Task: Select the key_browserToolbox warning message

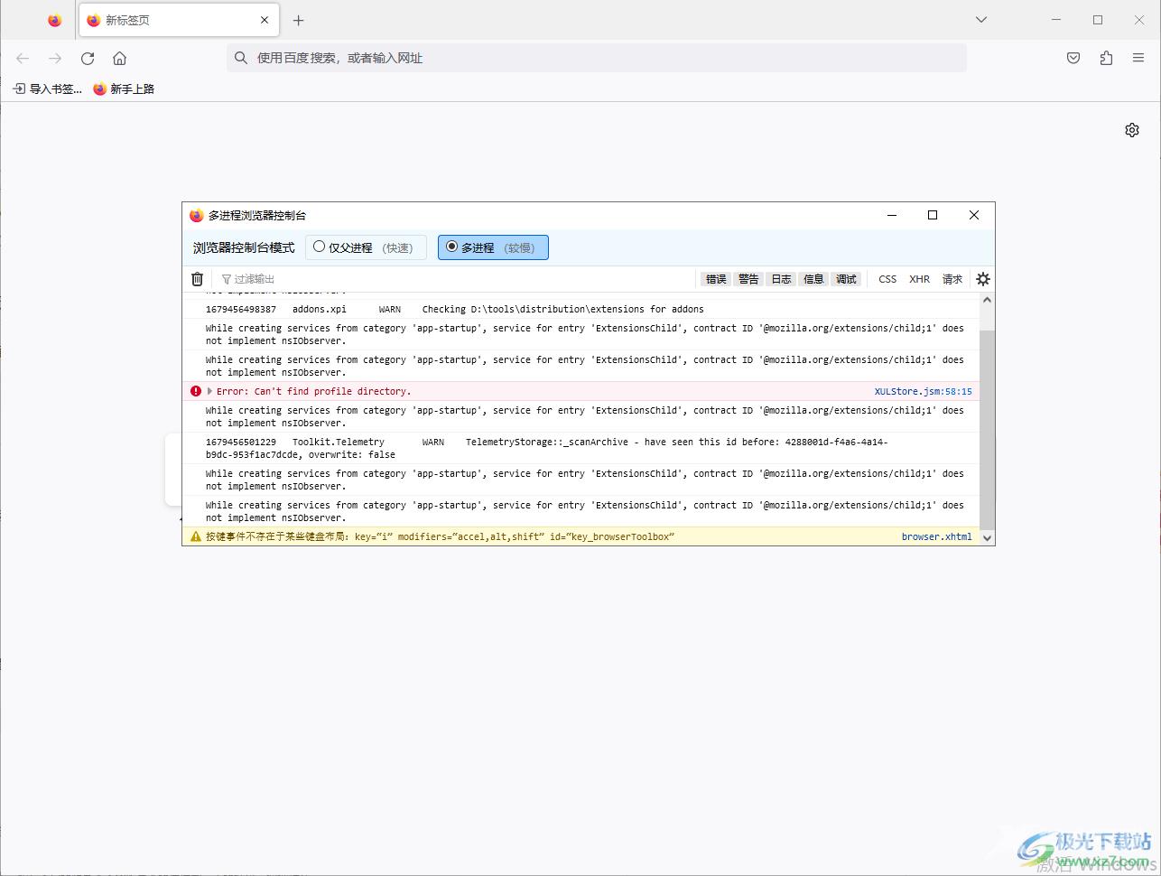Action: pos(580,536)
